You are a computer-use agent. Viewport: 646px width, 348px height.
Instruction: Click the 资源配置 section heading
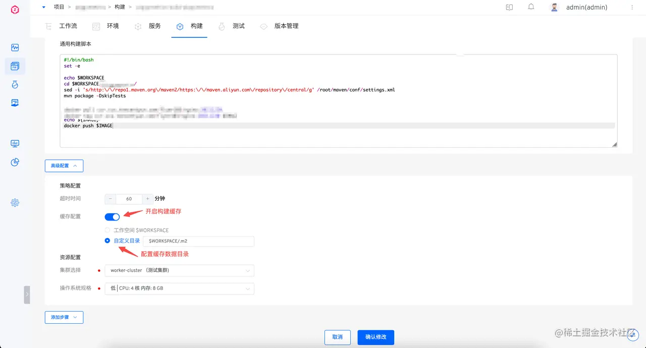click(x=70, y=257)
